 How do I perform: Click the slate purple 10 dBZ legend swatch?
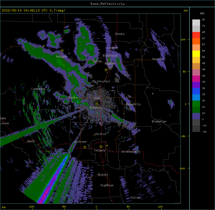coord(196,116)
